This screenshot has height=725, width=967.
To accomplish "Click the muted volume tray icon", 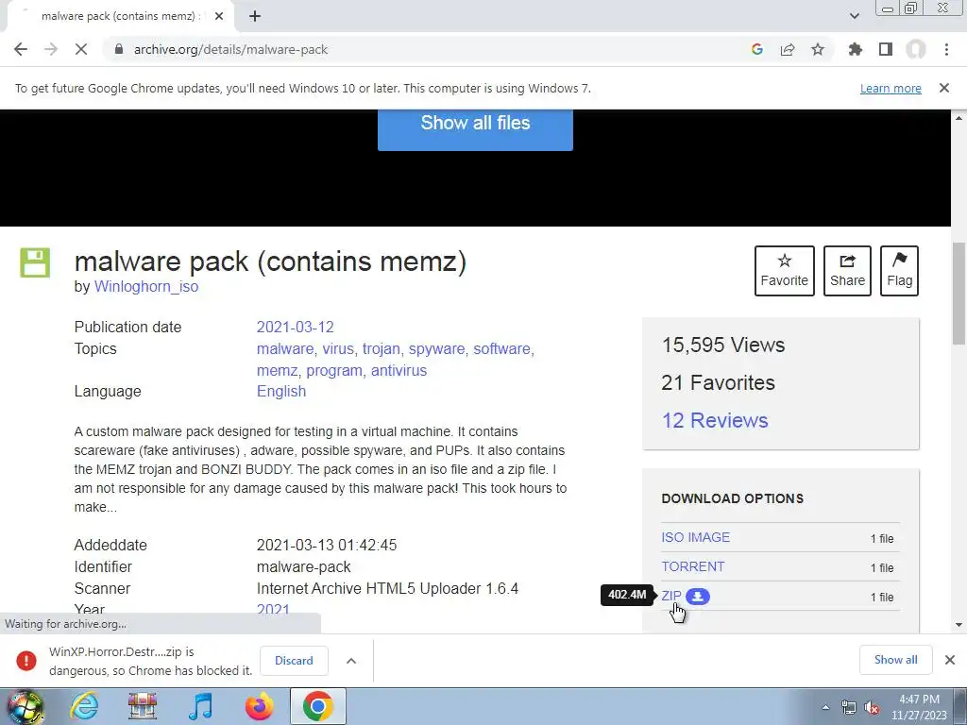I will (x=872, y=708).
